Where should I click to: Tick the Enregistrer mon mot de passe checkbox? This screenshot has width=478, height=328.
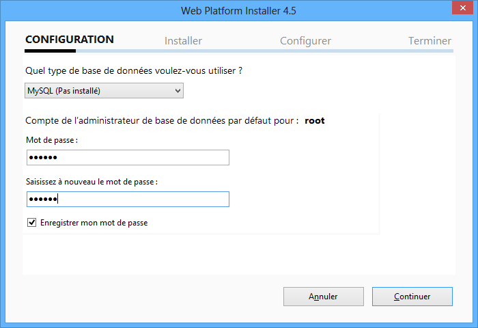[31, 223]
